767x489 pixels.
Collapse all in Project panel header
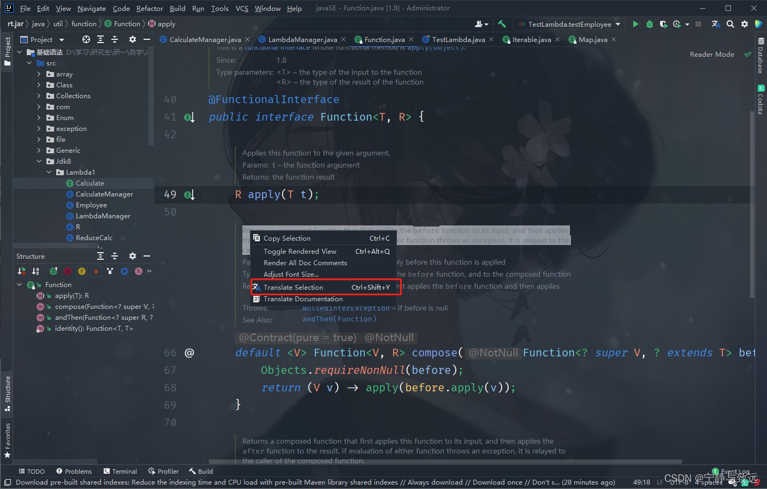tap(115, 39)
